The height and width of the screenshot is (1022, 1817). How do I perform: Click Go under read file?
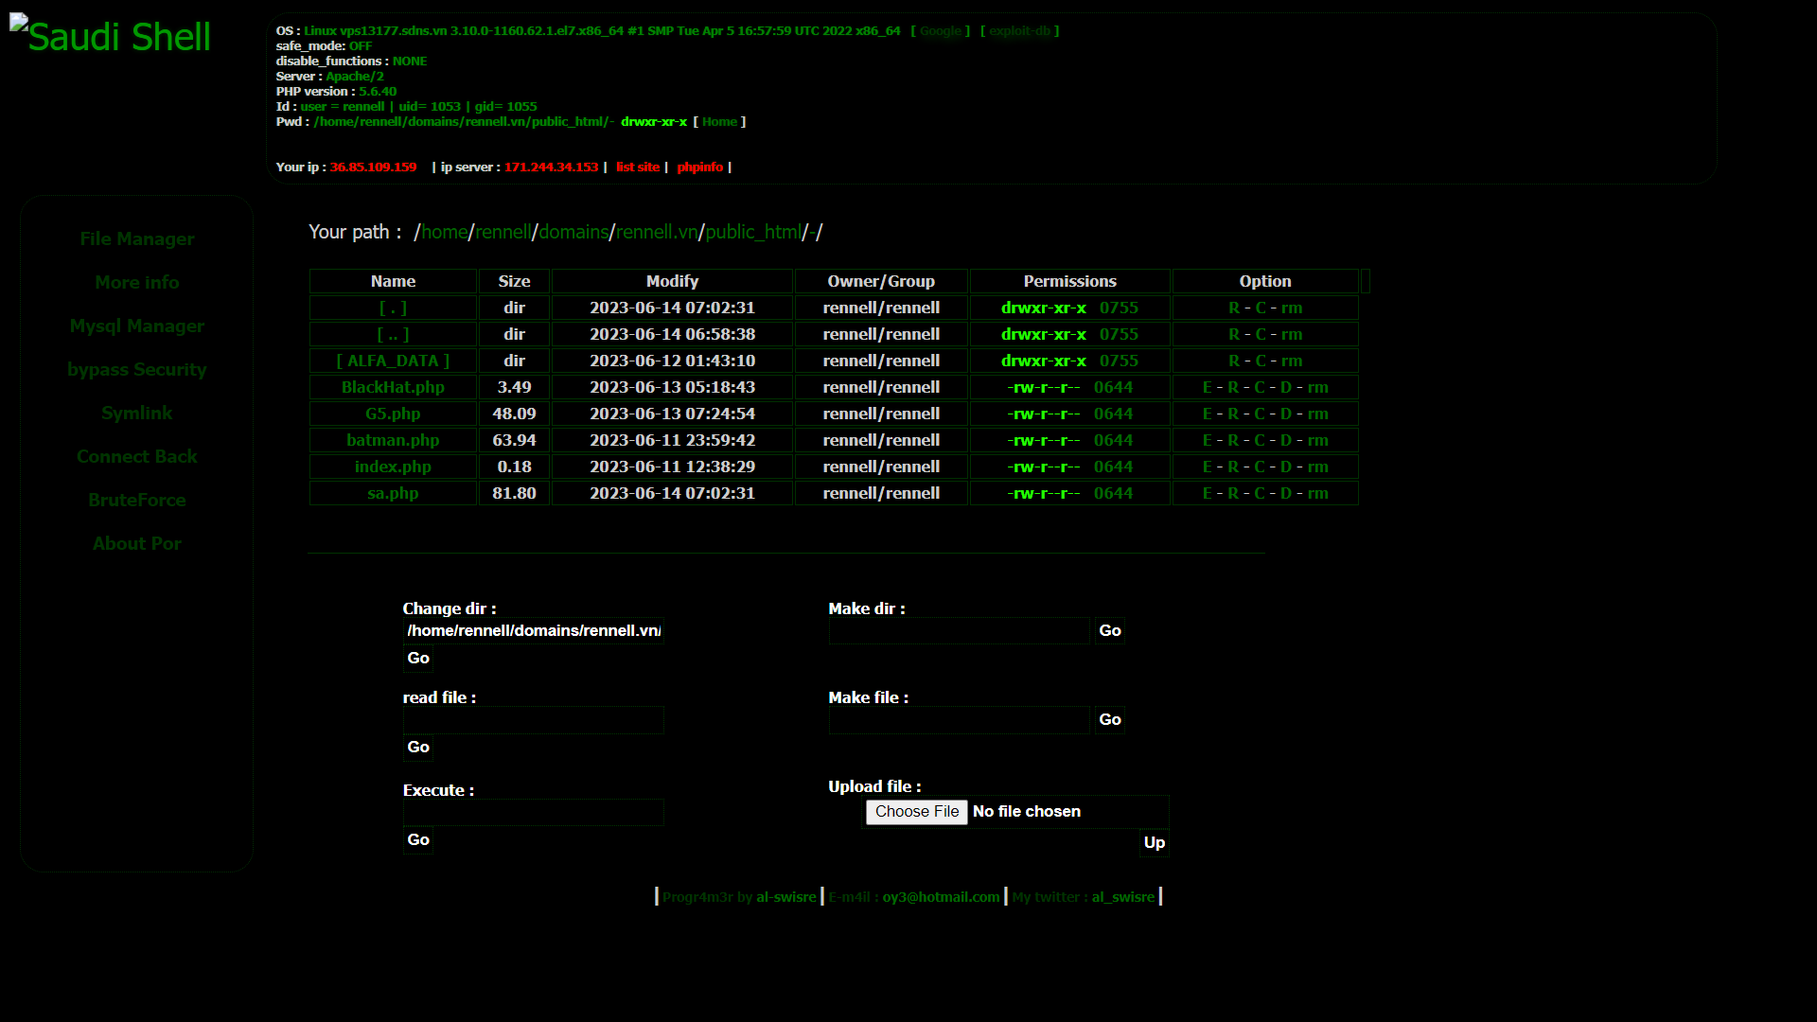tap(418, 748)
